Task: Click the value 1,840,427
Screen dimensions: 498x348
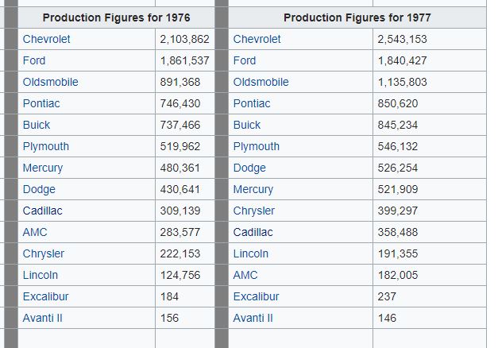Action: tap(402, 60)
